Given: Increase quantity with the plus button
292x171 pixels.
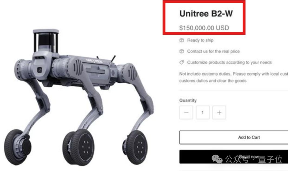Looking at the screenshot, I should [219, 112].
